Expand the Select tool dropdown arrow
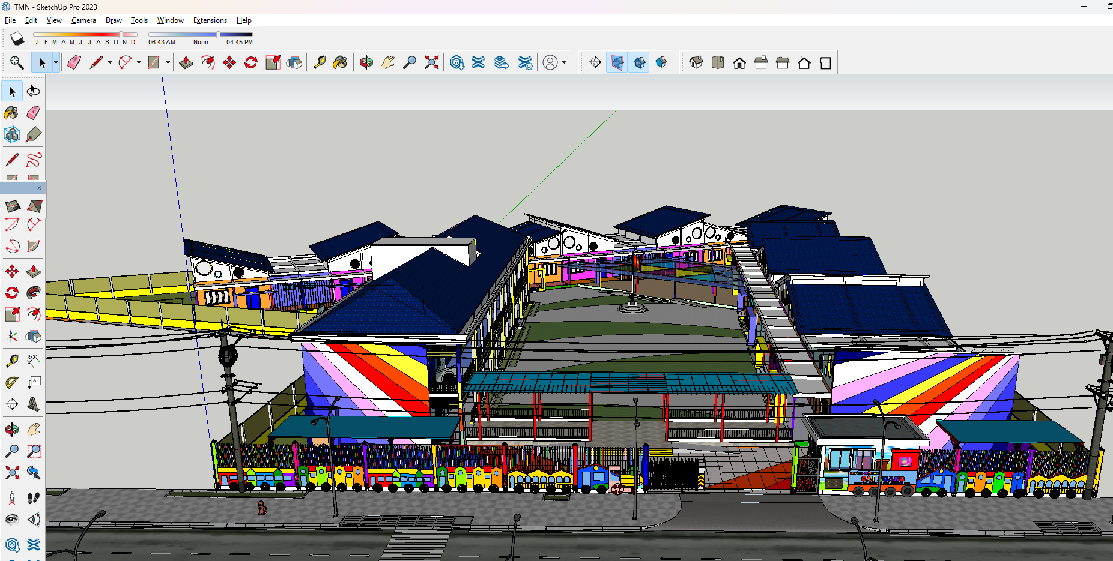 (x=56, y=62)
